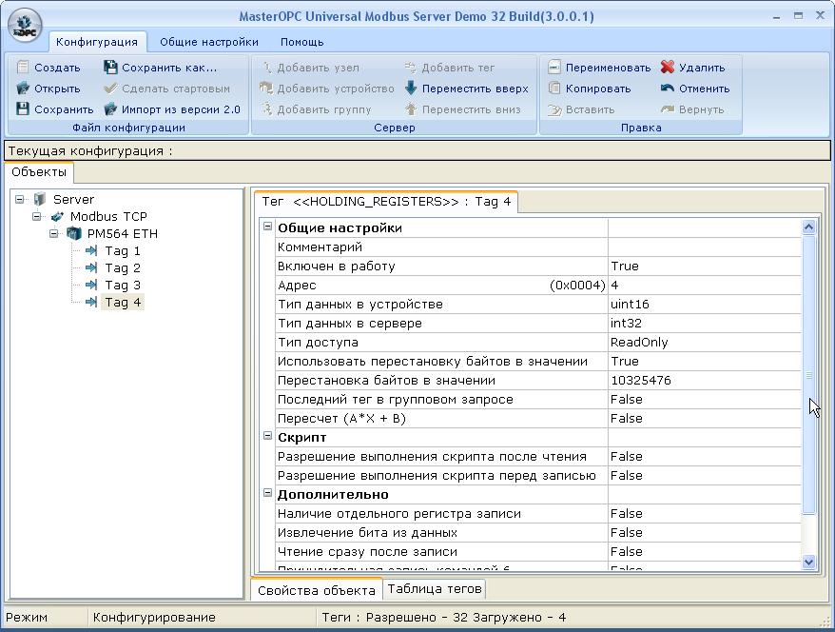Click the Переместить вверх arrow icon
The width and height of the screenshot is (835, 632).
pyautogui.click(x=411, y=89)
